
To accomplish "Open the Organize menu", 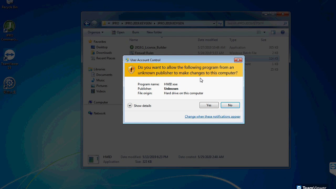I will [x=96, y=32].
